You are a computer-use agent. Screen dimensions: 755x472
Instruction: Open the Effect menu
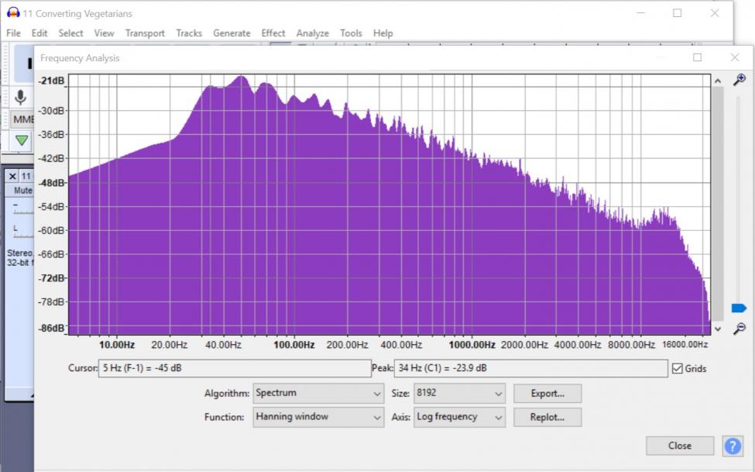[273, 33]
